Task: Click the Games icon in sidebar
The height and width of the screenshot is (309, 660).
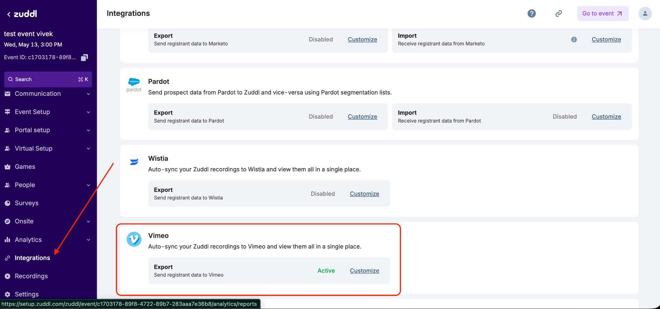Action: pyautogui.click(x=7, y=167)
